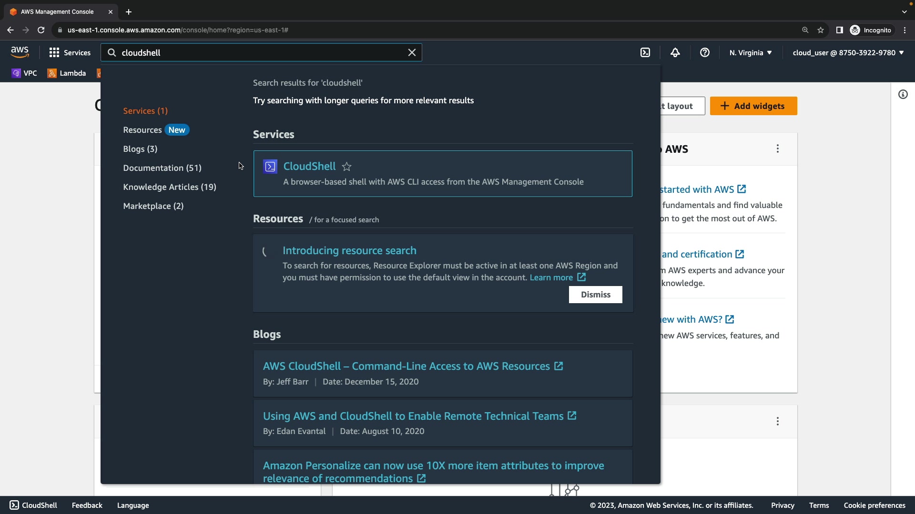Open the notifications bell icon

point(675,53)
